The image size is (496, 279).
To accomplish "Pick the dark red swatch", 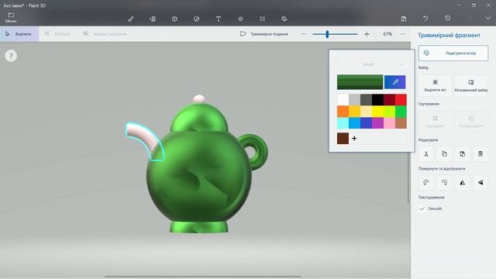I will point(389,100).
